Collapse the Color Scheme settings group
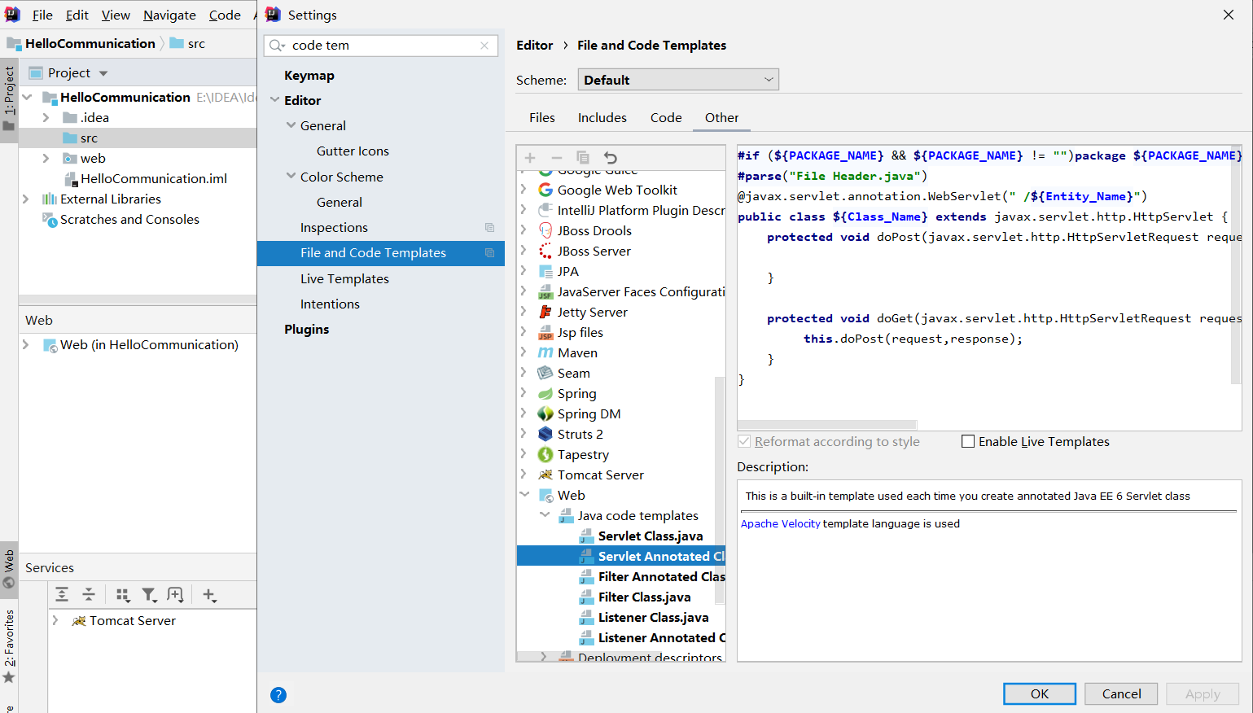This screenshot has width=1253, height=713. coord(291,177)
